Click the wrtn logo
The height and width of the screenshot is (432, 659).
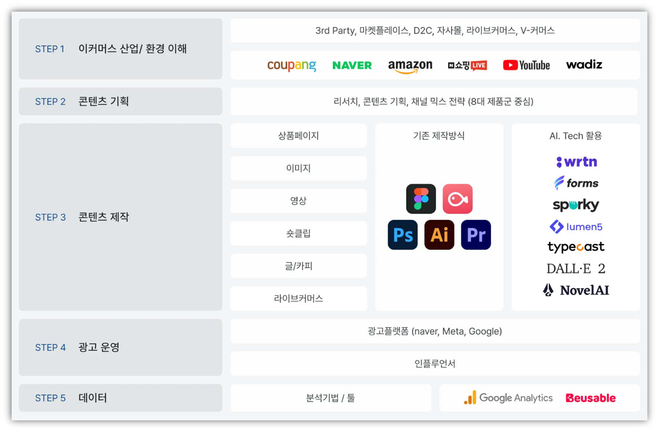[x=577, y=162]
